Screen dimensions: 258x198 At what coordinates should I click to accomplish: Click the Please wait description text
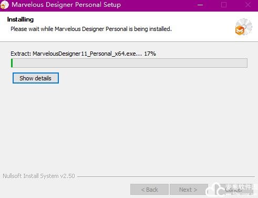[91, 29]
